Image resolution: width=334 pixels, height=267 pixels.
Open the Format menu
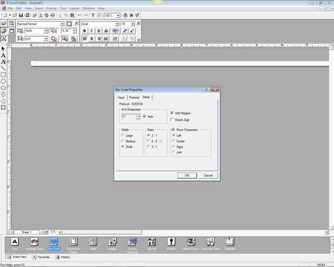click(x=51, y=8)
